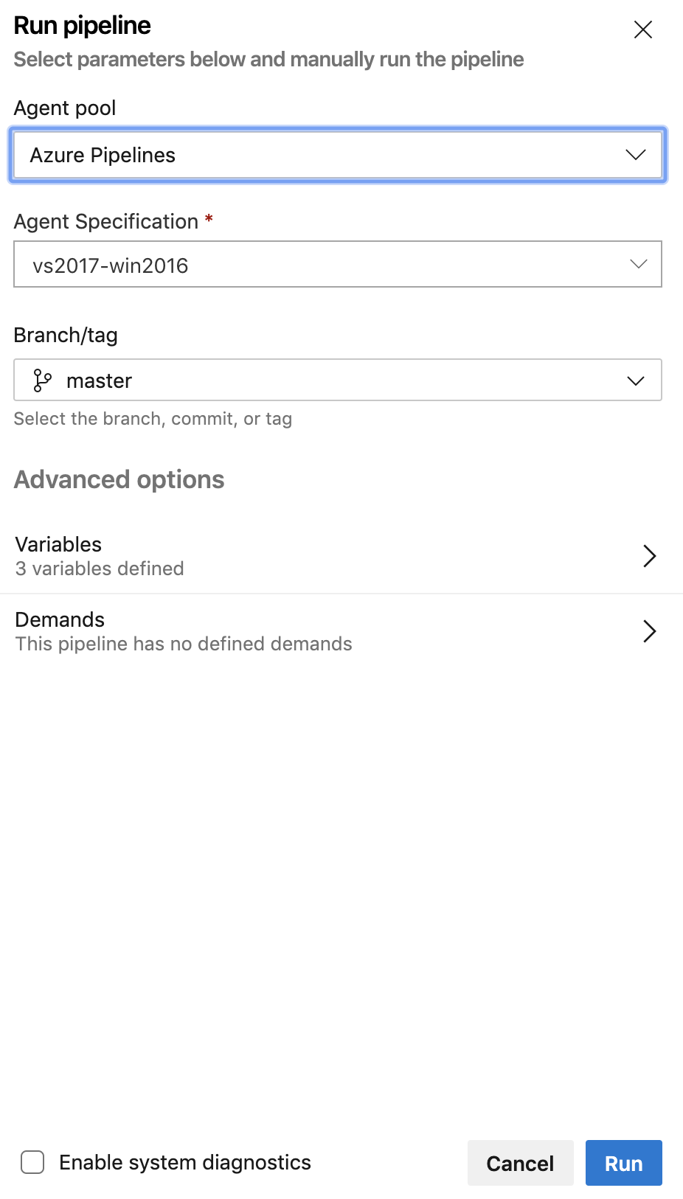Image resolution: width=683 pixels, height=1199 pixels.
Task: Click Cancel to dismiss the dialog
Action: point(520,1163)
